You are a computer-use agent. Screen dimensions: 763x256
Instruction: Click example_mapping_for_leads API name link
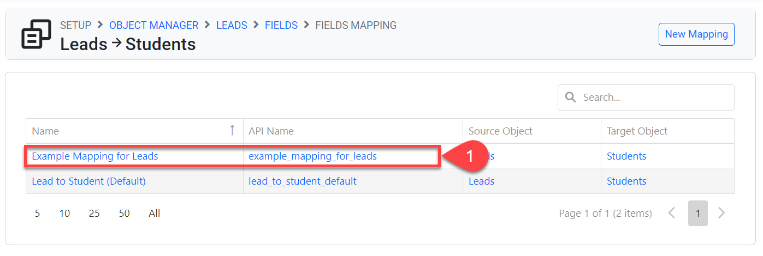point(312,156)
